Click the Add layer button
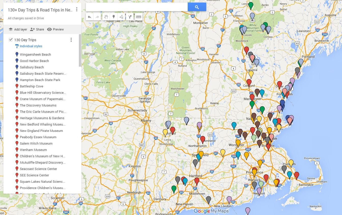The image size is (342, 215). [x=18, y=29]
